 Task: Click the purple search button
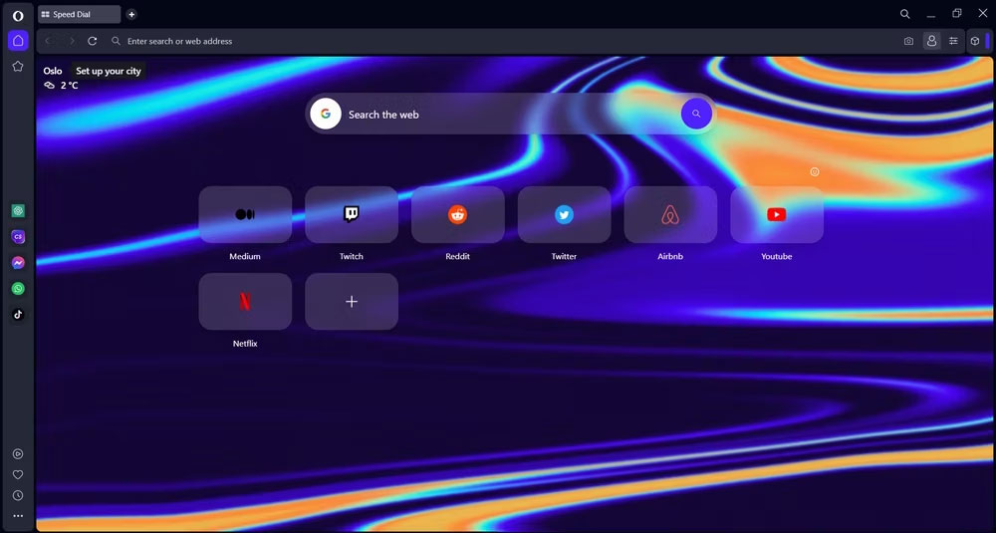696,114
